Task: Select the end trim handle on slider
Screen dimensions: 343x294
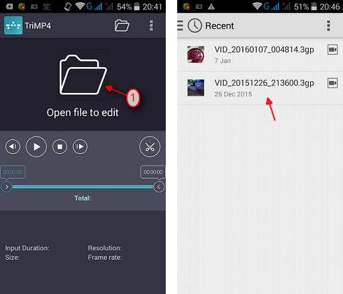Action: point(159,187)
